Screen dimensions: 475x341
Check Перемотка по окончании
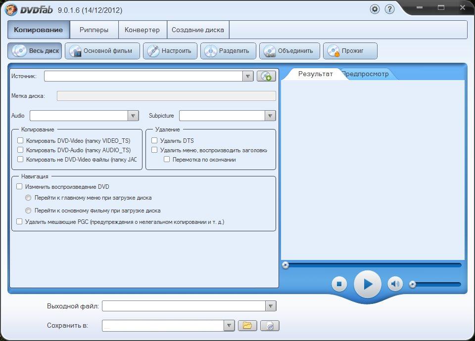(x=167, y=159)
